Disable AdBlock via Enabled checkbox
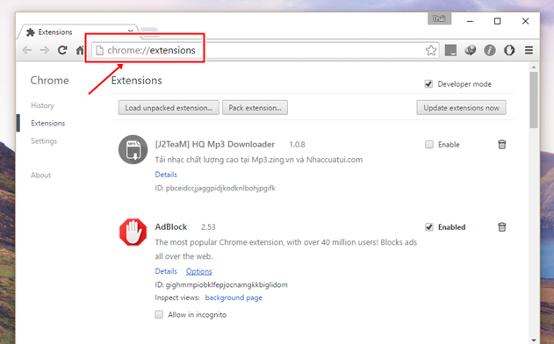Screen dimensions: 554x344 (429, 227)
